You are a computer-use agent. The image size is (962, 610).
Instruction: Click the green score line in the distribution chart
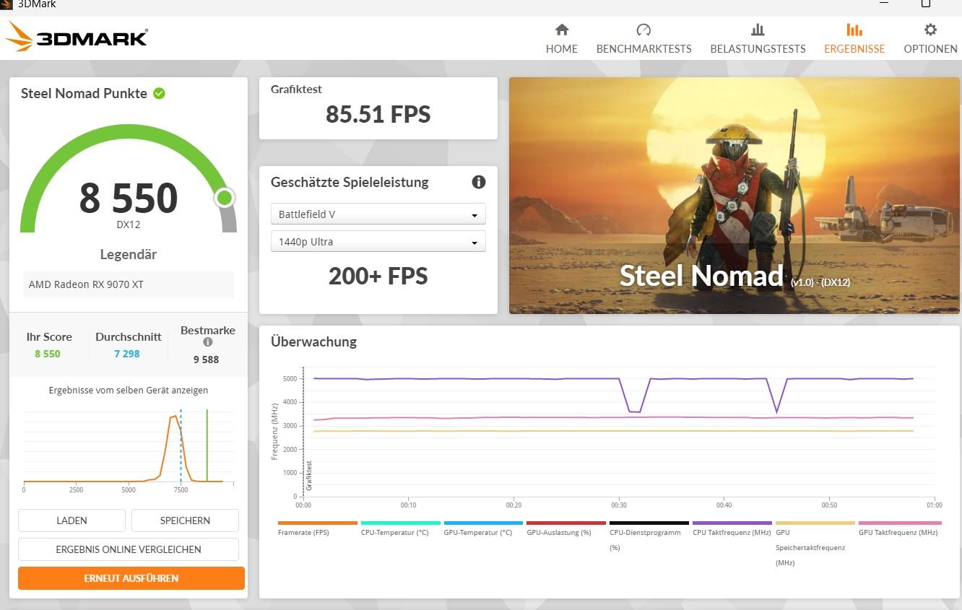207,445
